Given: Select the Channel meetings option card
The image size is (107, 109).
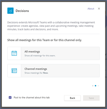Looking at the screenshot, I should 53,71.
